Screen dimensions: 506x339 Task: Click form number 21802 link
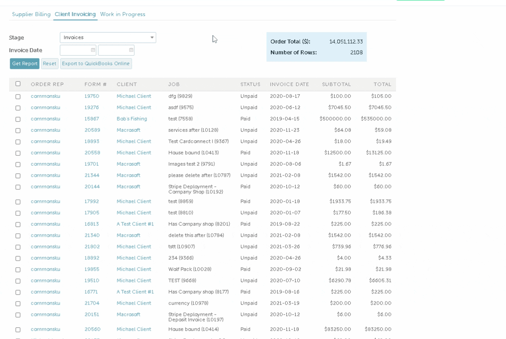point(92,247)
